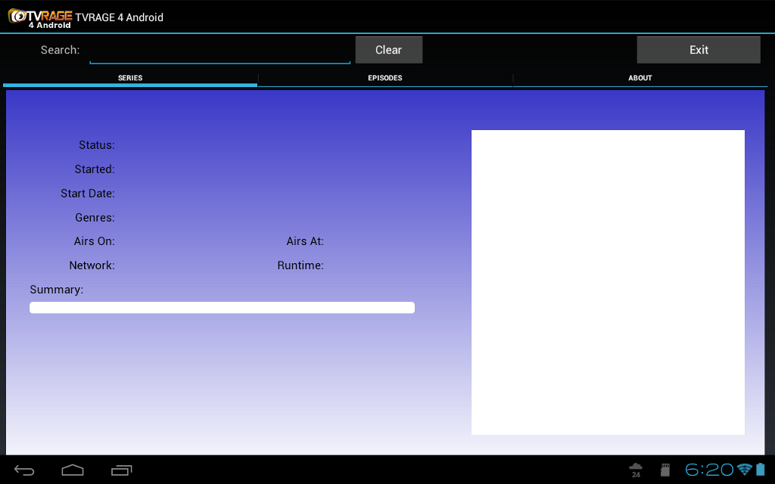Click the Exit button
The height and width of the screenshot is (484, 775).
click(x=699, y=50)
